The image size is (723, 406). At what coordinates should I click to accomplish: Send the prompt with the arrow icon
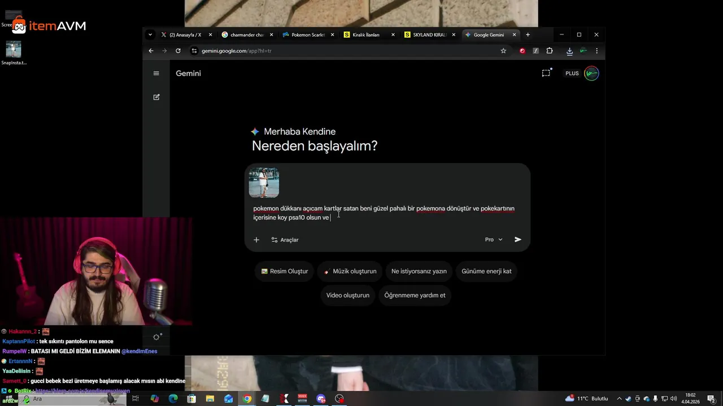(518, 240)
